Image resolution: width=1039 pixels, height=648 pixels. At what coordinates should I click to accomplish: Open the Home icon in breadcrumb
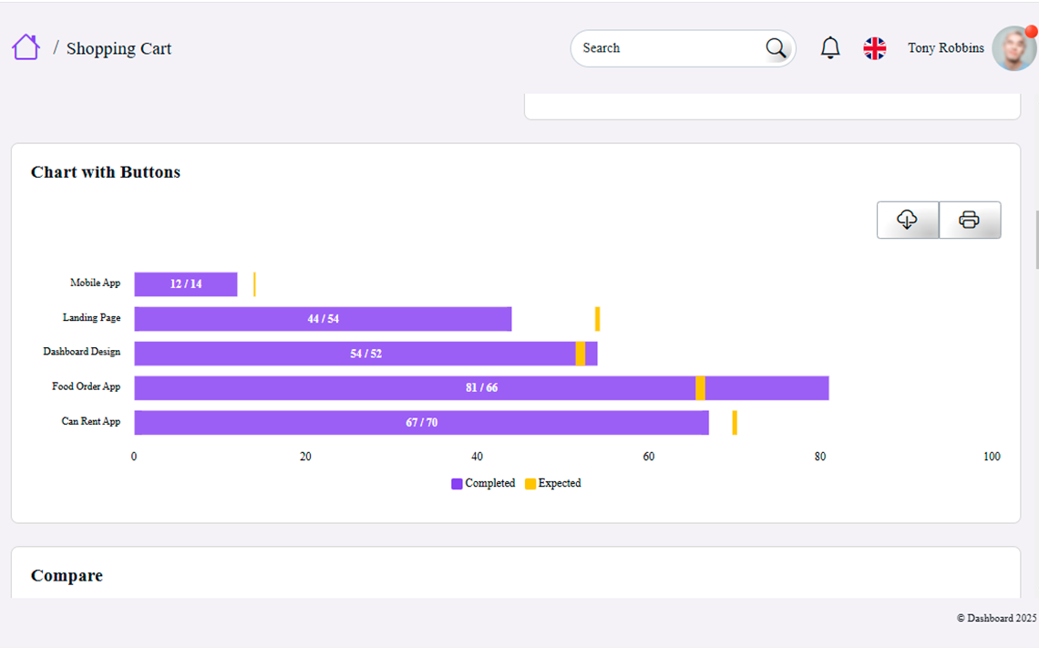click(26, 47)
